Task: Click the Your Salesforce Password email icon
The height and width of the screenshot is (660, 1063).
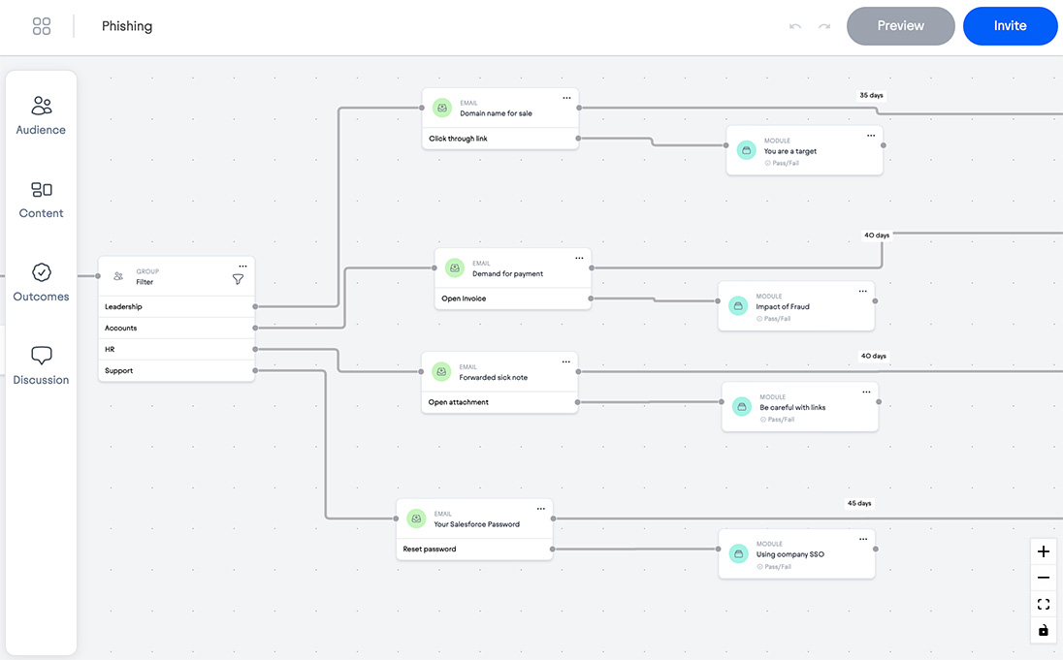Action: (x=416, y=519)
